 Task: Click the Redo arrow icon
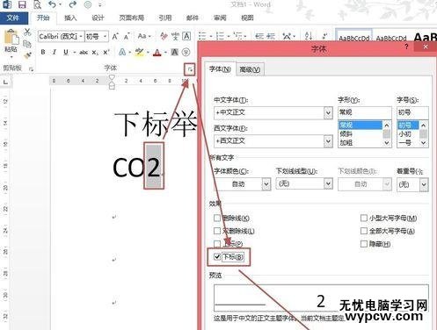tap(73, 4)
